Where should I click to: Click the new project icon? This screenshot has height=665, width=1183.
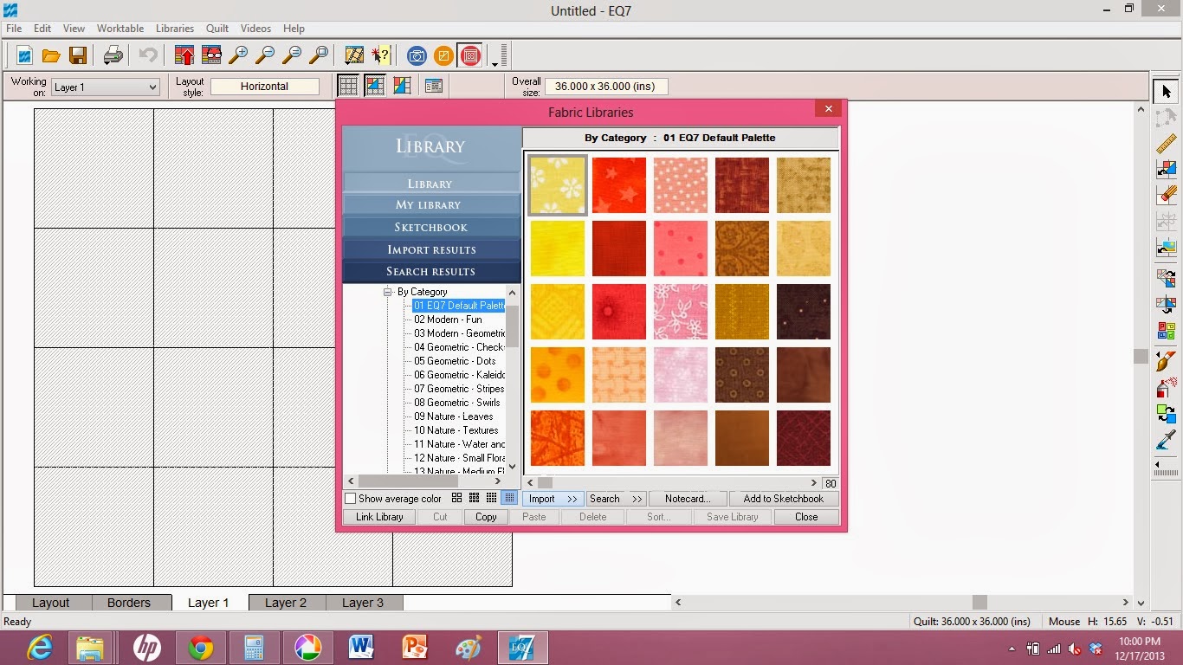pos(25,56)
